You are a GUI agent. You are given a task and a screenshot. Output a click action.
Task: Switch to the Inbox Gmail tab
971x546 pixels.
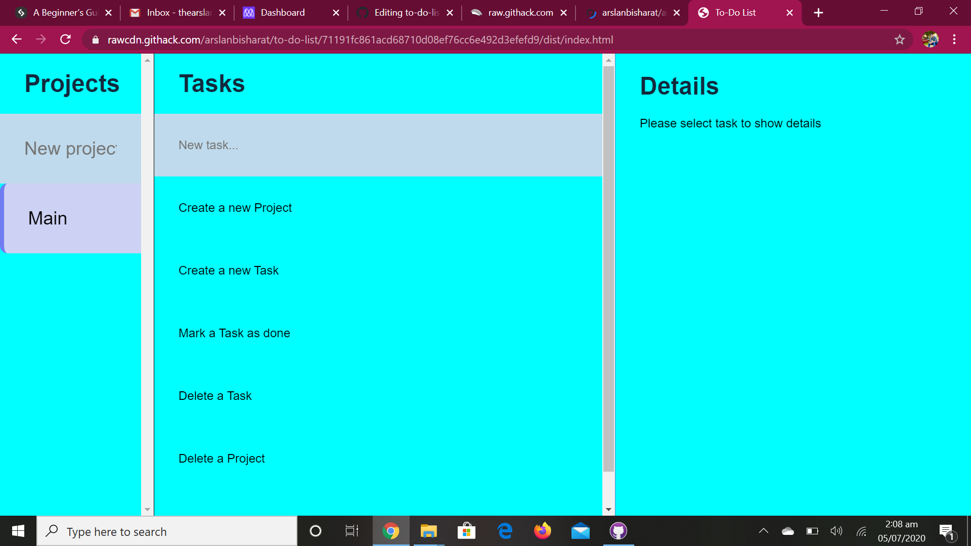(178, 13)
